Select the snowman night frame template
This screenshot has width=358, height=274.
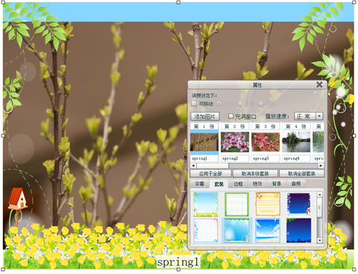(299, 205)
